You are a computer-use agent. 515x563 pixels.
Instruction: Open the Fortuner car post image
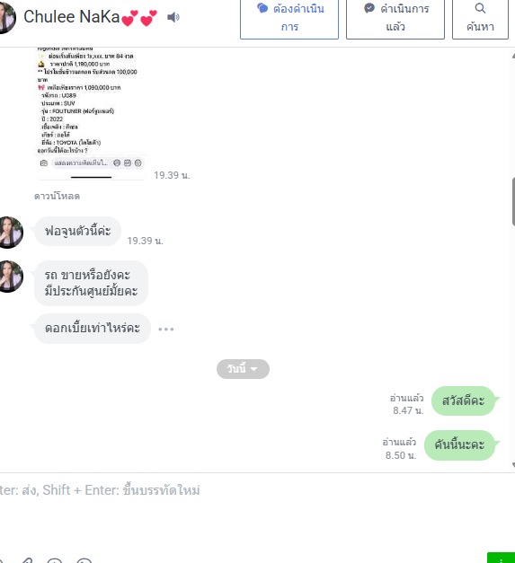90,113
